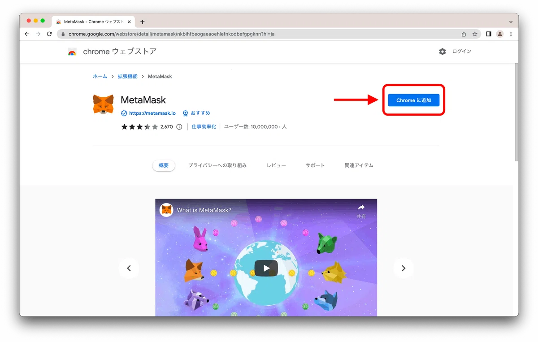Click the YouTube share arrow on video
The height and width of the screenshot is (342, 538).
coord(361,207)
